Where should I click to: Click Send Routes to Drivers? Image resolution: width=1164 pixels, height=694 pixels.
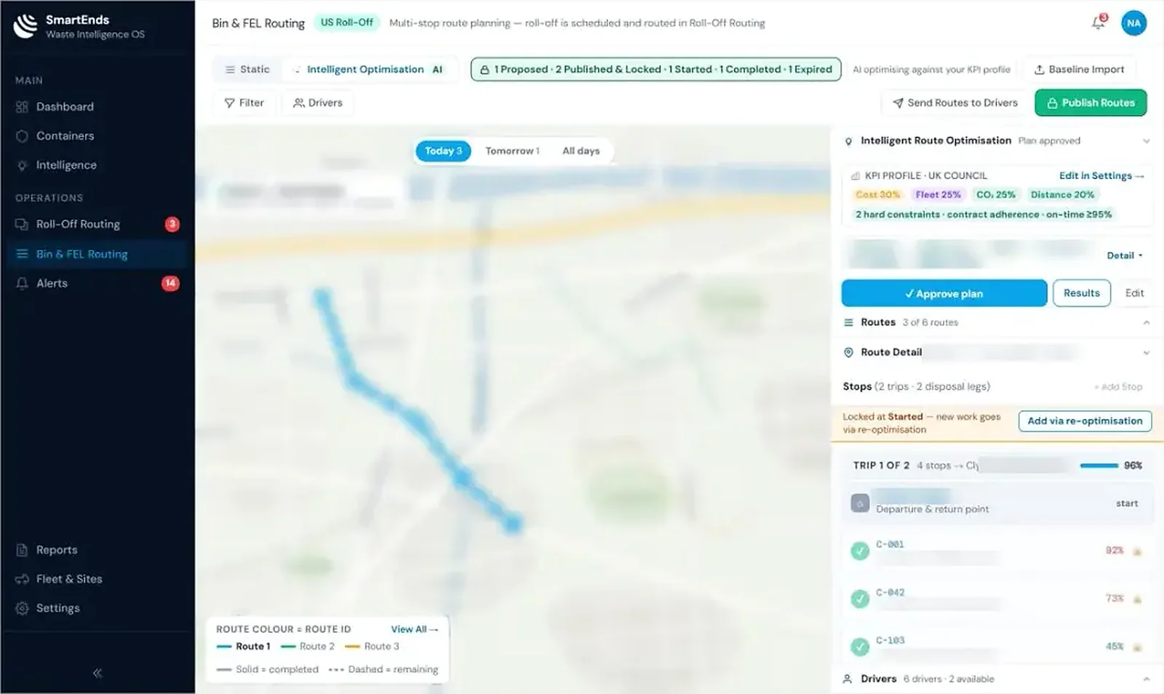point(955,103)
